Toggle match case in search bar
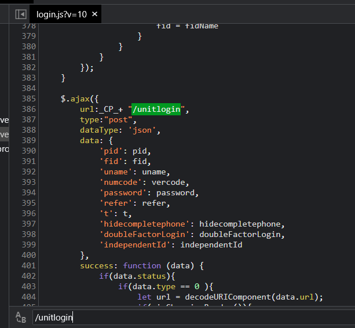 pyautogui.click(x=21, y=317)
